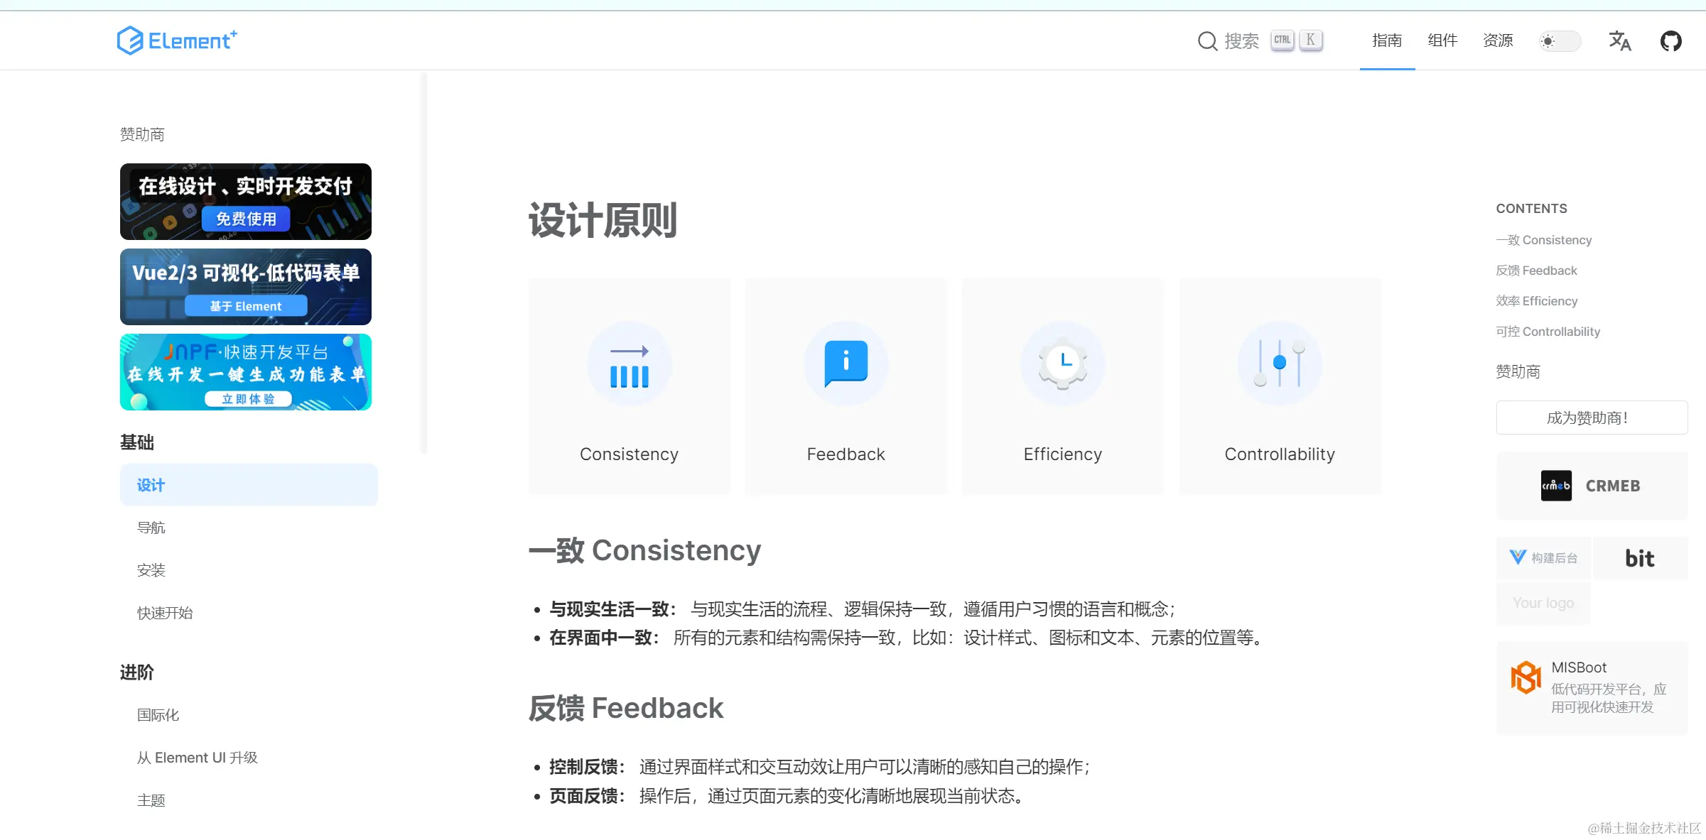Click the Efficiency clock gear icon
Image resolution: width=1706 pixels, height=840 pixels.
click(1062, 364)
